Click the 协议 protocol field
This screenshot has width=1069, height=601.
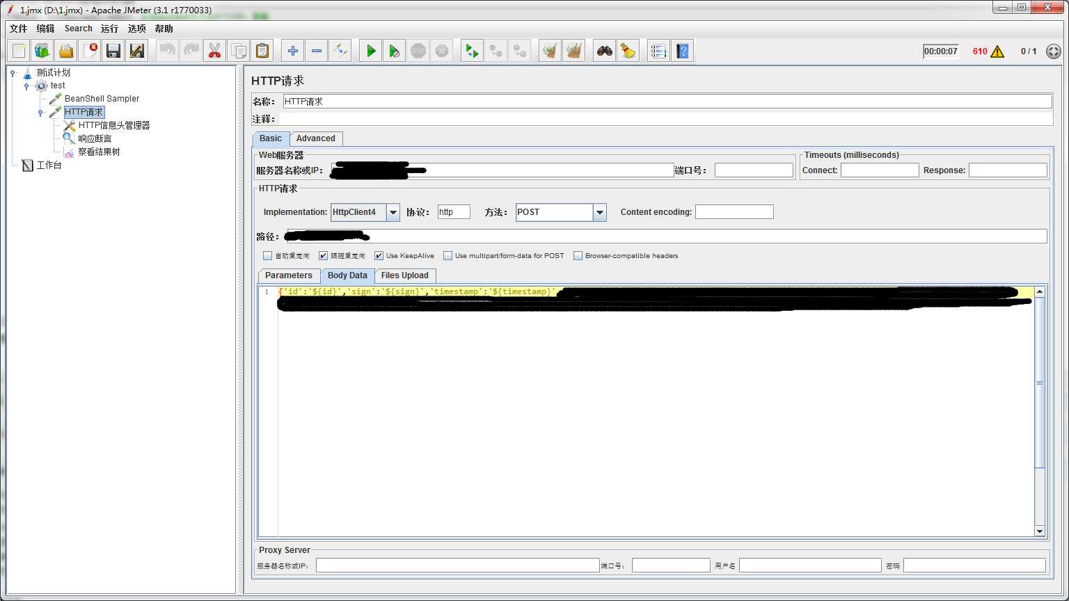click(454, 212)
